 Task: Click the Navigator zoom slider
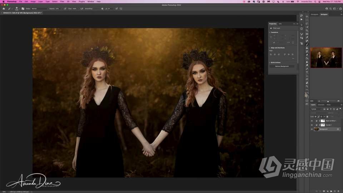point(328,101)
